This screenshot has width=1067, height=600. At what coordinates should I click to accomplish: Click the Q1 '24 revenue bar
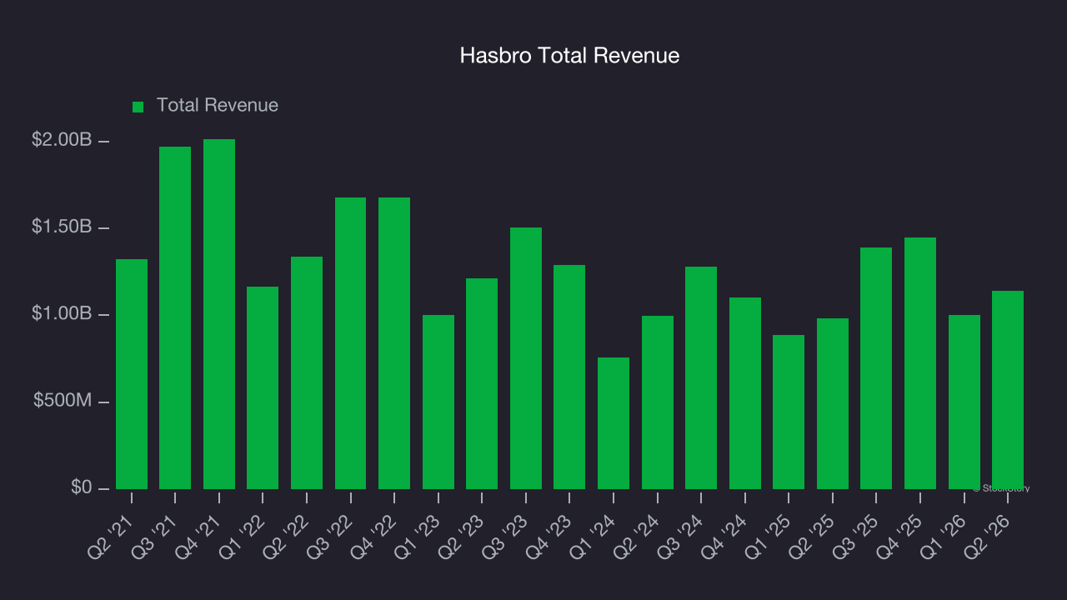(x=614, y=423)
